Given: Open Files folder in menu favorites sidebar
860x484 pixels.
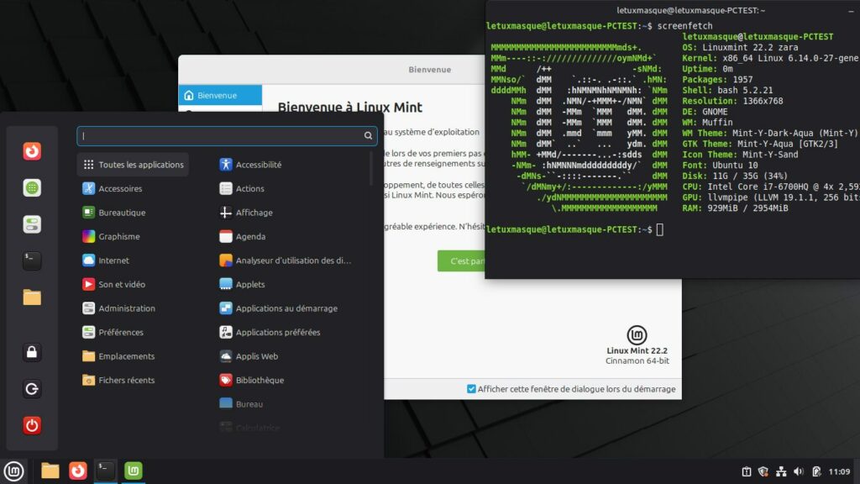Looking at the screenshot, I should 32,297.
